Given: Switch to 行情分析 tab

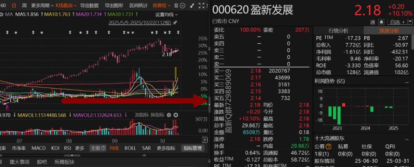Looking at the screenshot, I should pos(338,31).
